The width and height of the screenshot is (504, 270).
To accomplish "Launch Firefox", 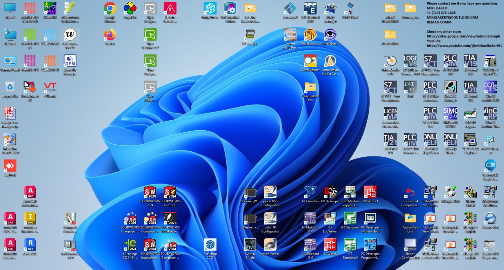I will tap(110, 37).
